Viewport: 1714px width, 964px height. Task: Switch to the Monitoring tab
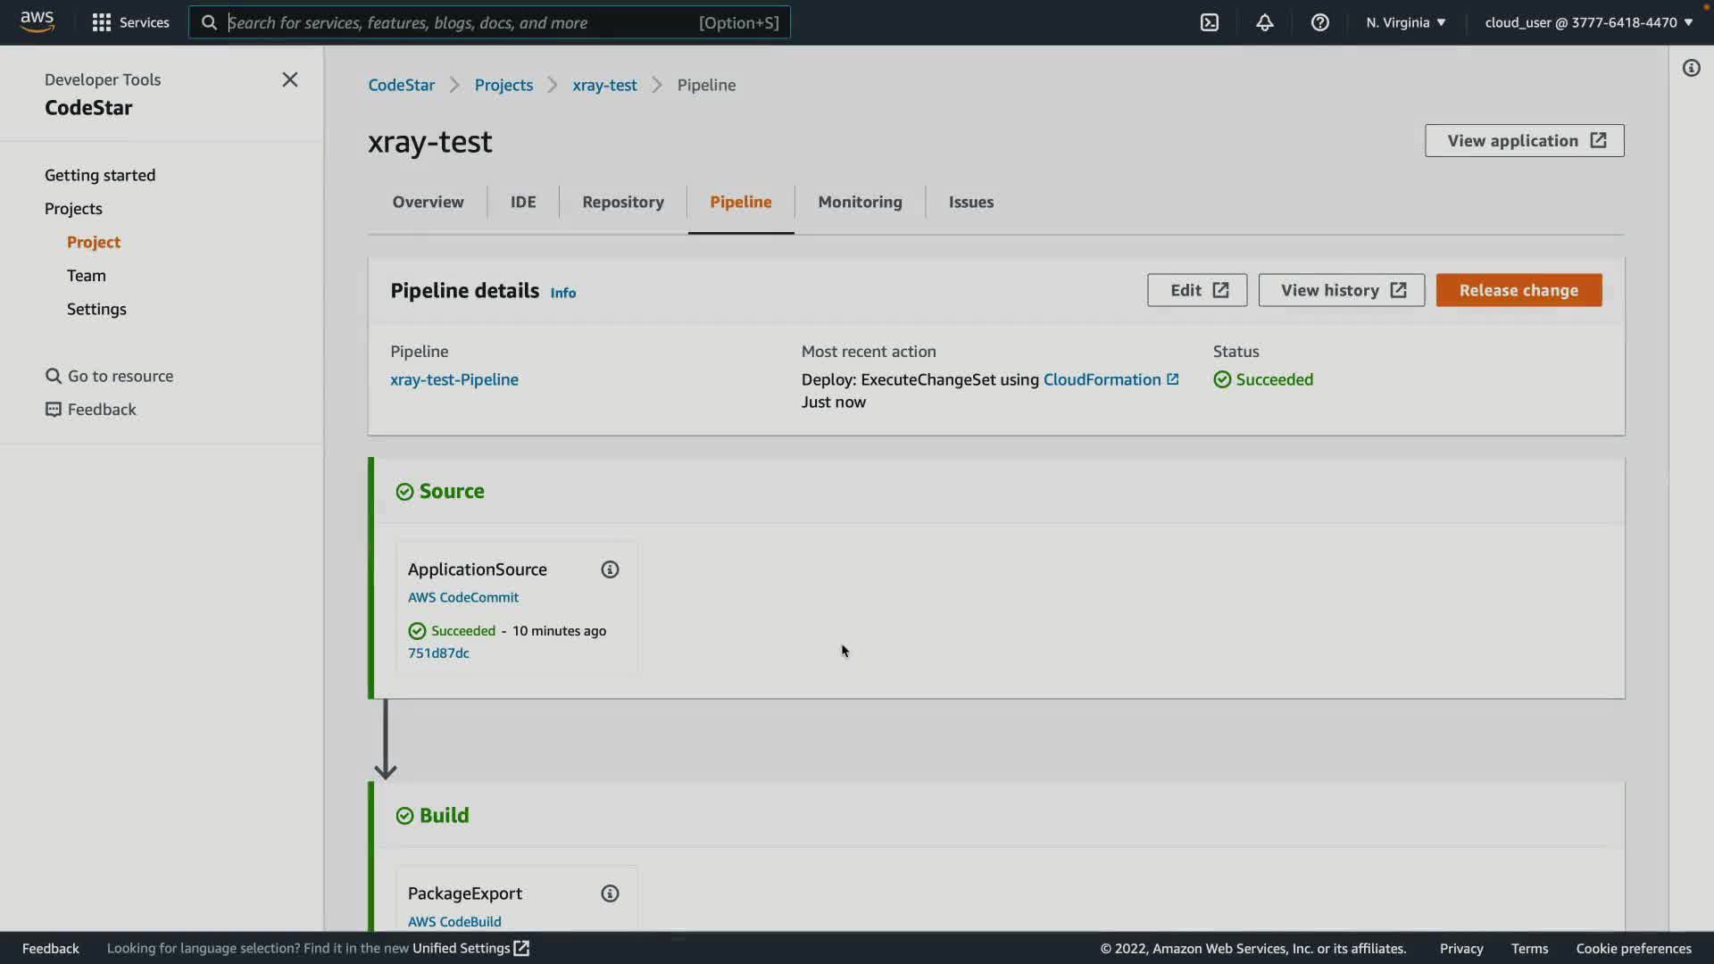pos(860,202)
